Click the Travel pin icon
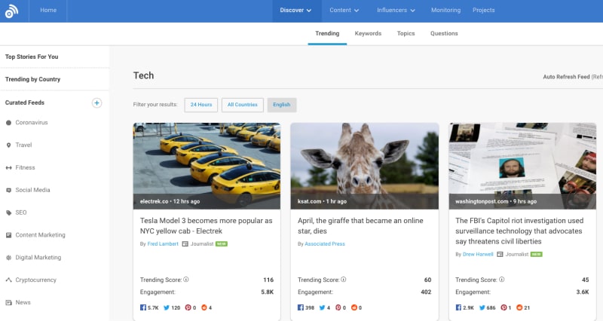Image resolution: width=603 pixels, height=321 pixels. (x=8, y=145)
